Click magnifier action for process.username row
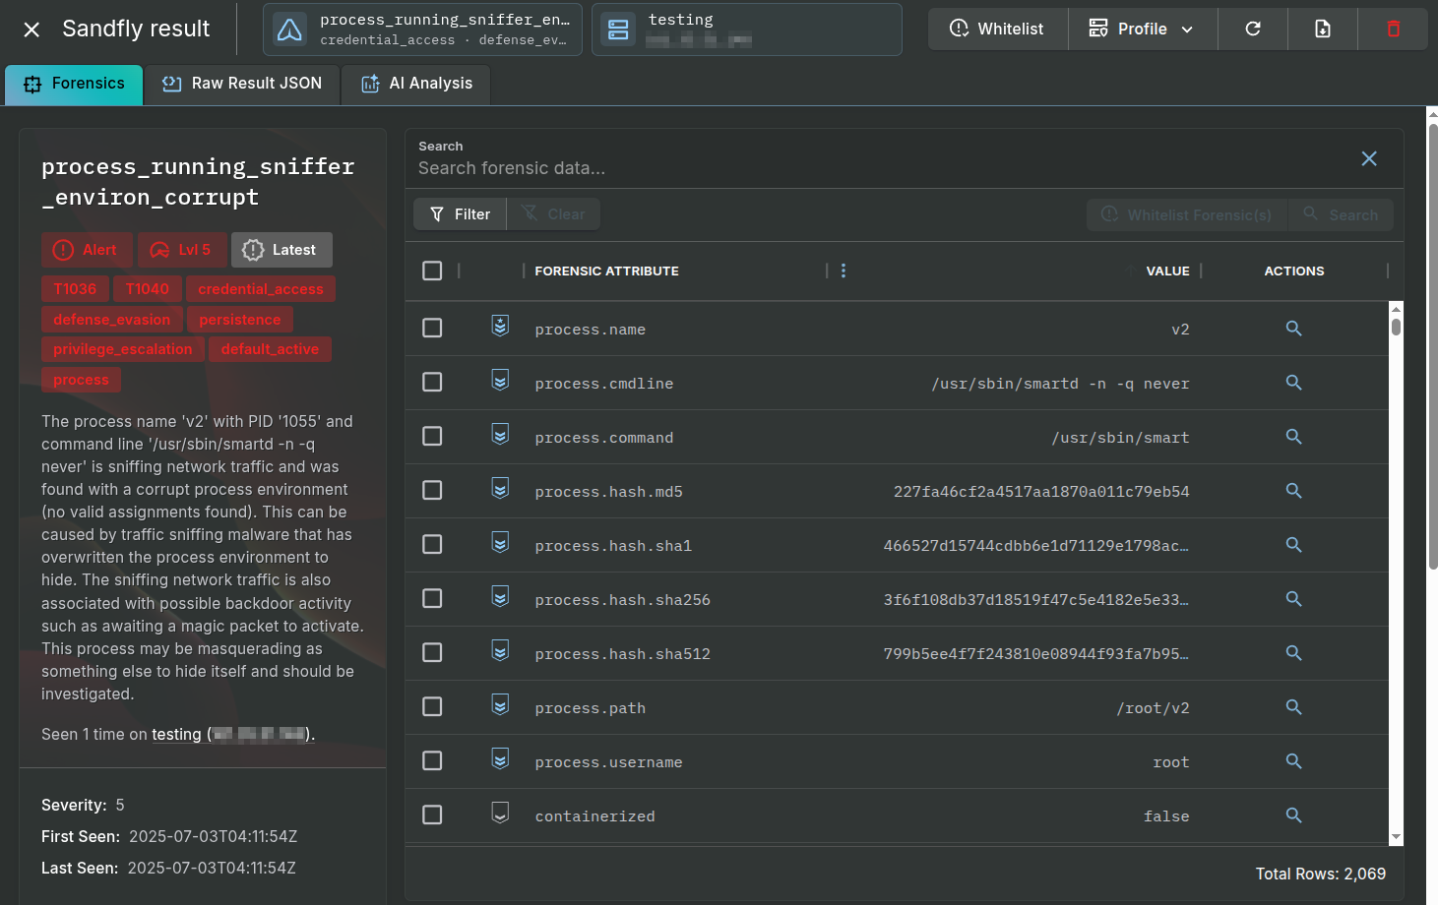 click(x=1293, y=761)
